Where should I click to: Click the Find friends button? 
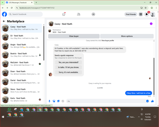click(131, 14)
